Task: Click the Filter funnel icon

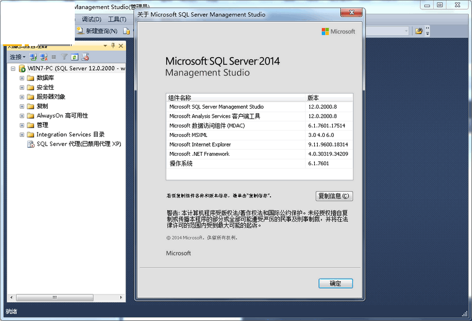Action: (64, 57)
